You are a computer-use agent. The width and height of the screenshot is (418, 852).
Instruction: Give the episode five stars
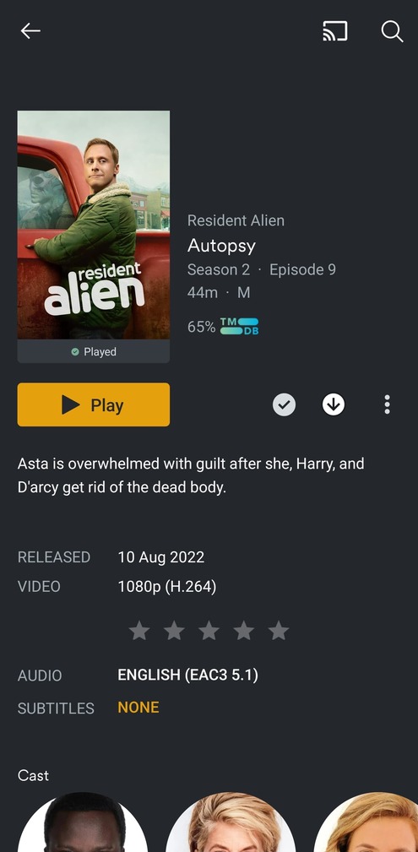pos(279,631)
